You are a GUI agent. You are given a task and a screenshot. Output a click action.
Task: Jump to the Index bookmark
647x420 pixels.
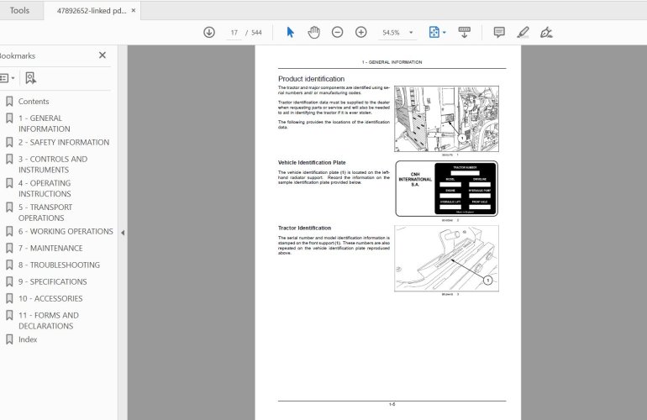[28, 339]
